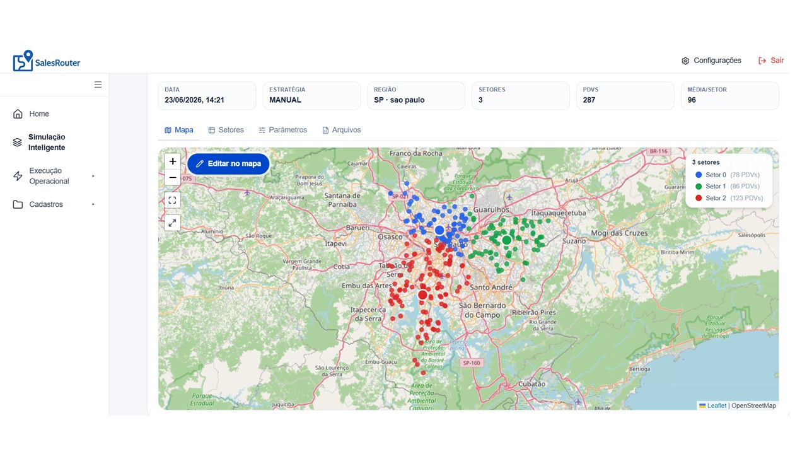
Task: Zoom out on the map
Action: click(x=173, y=178)
